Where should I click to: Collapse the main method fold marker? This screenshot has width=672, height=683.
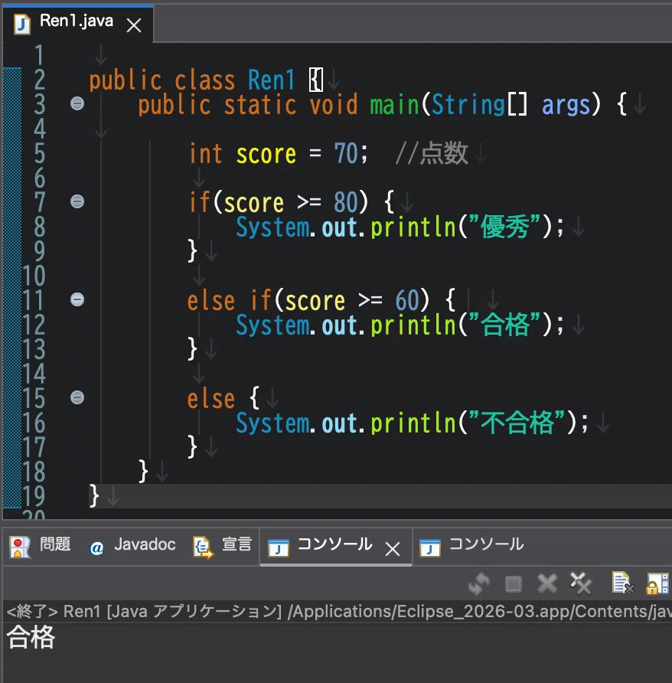pos(77,103)
